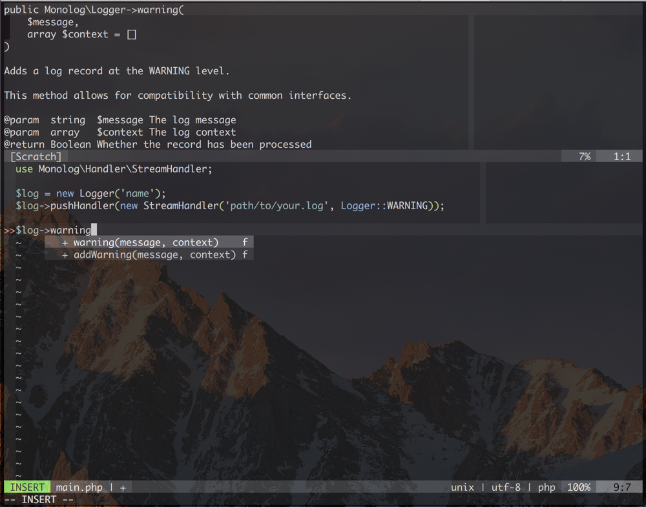Click the php filetype indicator
This screenshot has width=646, height=507.
546,488
